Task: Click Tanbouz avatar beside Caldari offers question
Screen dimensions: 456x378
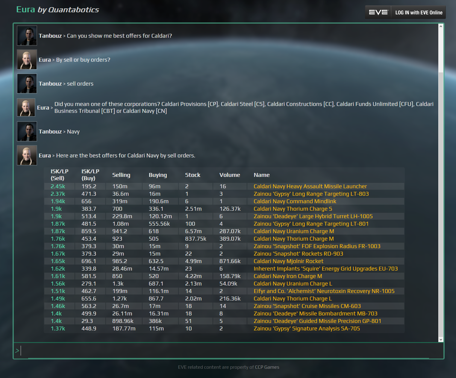Action: [27, 36]
